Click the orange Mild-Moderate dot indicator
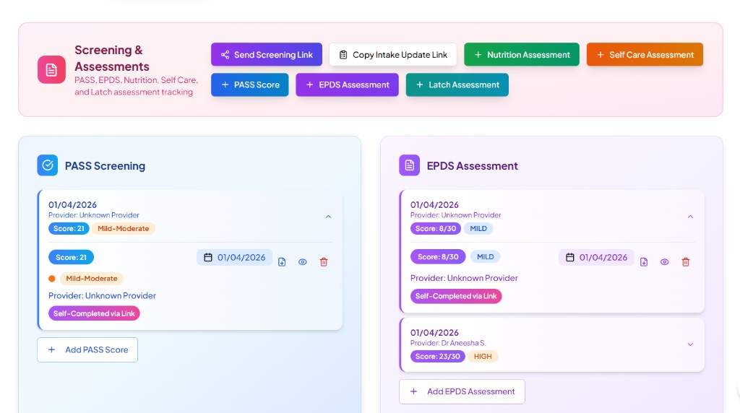This screenshot has height=413, width=740. 52,279
